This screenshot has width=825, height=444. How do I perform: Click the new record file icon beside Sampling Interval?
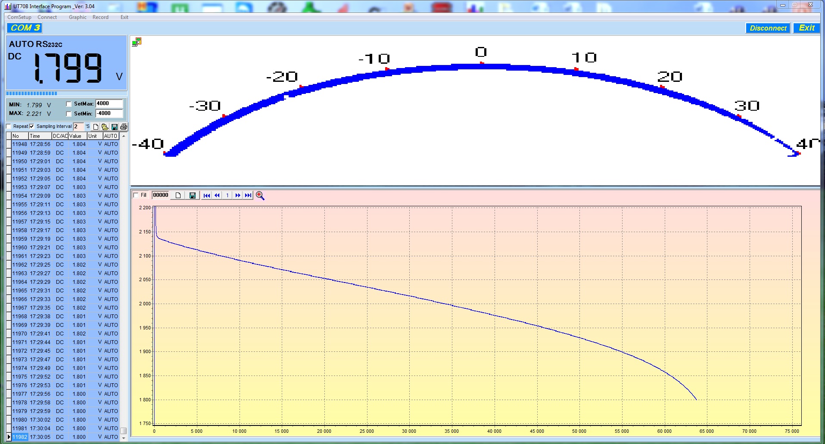tap(96, 127)
